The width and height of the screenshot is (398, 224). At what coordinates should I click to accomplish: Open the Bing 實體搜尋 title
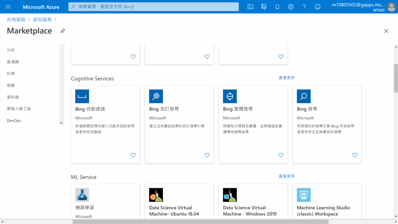click(x=238, y=109)
